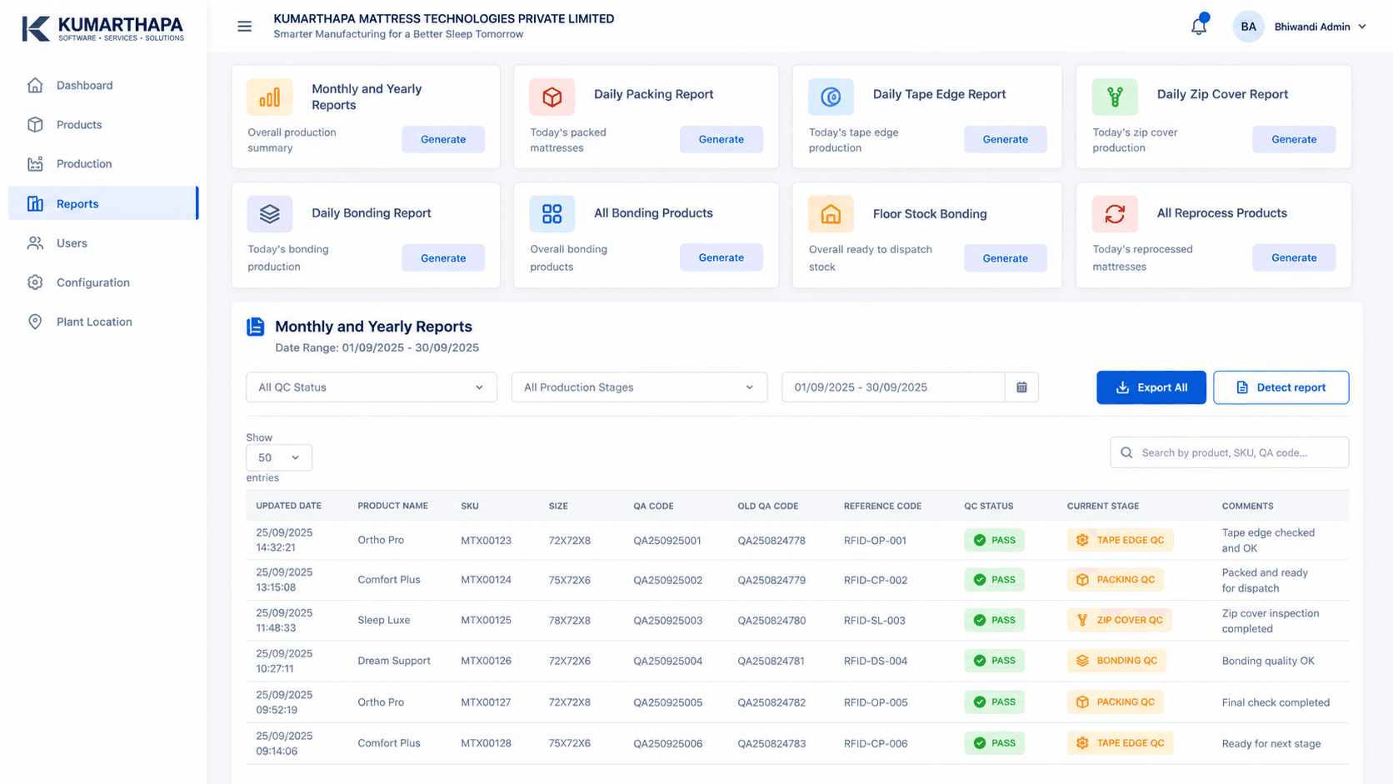Click product name Dream Support
The image size is (1393, 784).
click(x=394, y=661)
